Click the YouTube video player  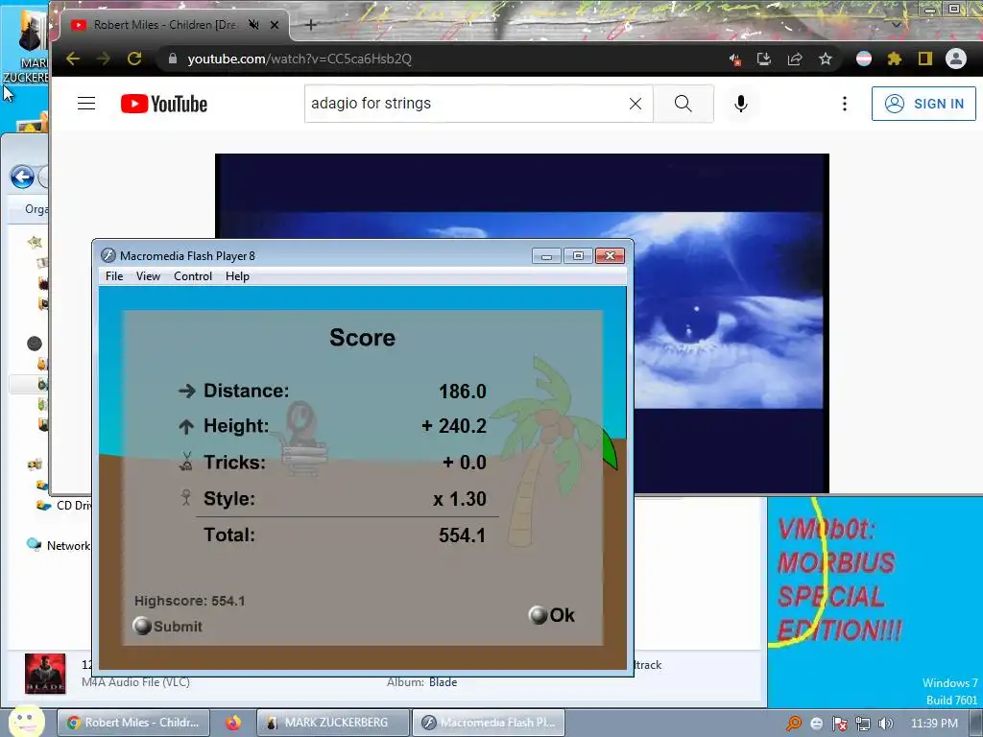pyautogui.click(x=522, y=322)
